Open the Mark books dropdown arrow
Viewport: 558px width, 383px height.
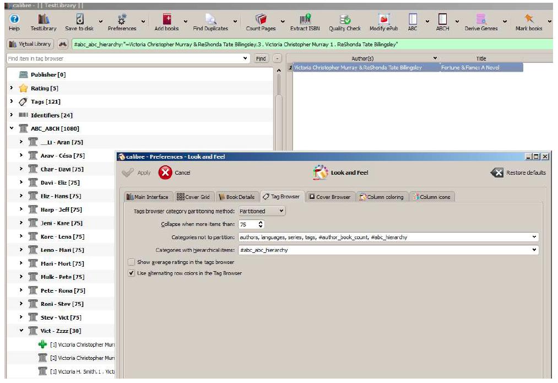(549, 21)
